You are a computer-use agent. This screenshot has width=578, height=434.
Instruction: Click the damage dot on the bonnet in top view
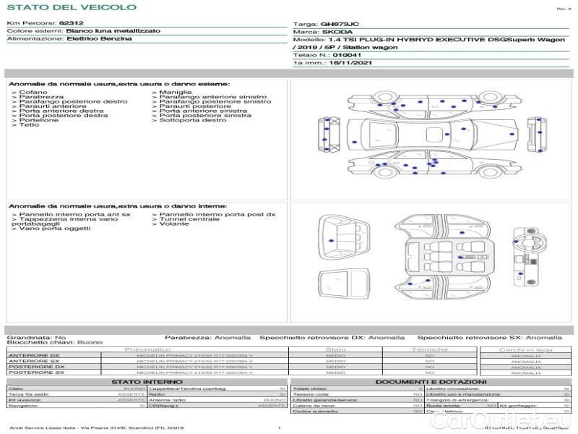click(x=512, y=135)
